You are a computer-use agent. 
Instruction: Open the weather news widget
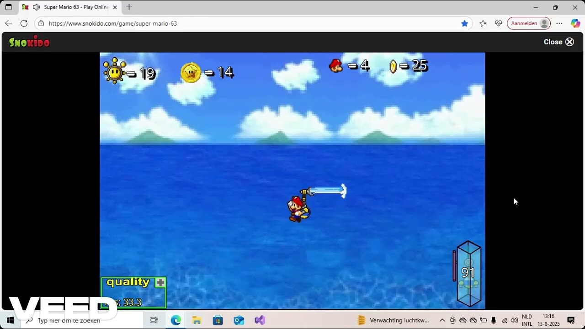393,320
